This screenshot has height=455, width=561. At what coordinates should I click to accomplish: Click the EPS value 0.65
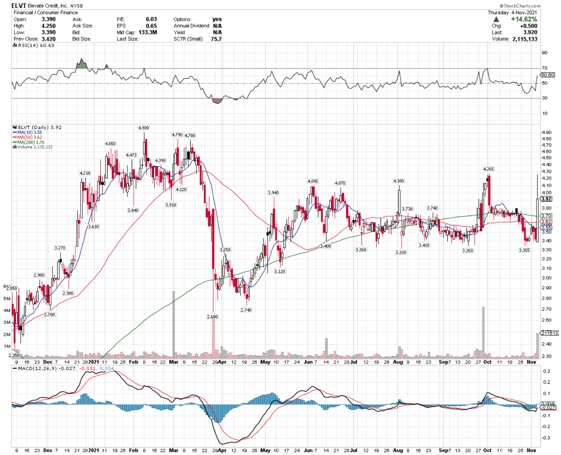click(x=151, y=26)
